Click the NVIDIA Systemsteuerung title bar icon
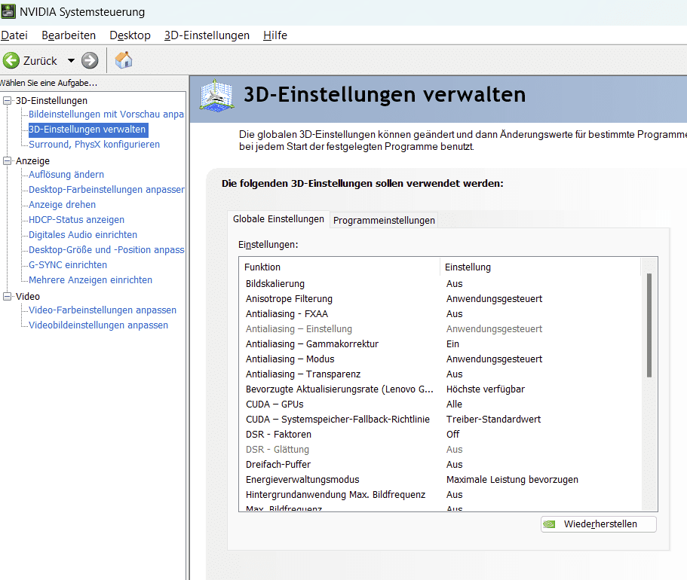This screenshot has width=687, height=580. [x=8, y=11]
